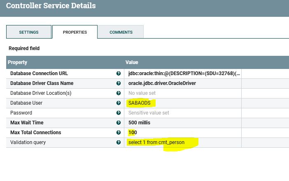Click help icon beside Database User
This screenshot has width=289, height=181.
pos(119,103)
